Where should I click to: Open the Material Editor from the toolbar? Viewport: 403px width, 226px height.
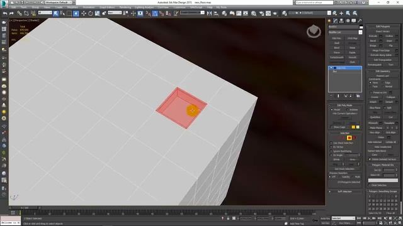(254, 13)
